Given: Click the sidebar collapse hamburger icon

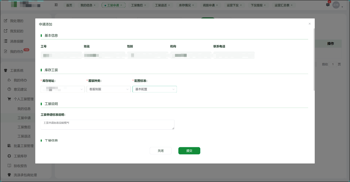Looking at the screenshot, I should point(56,5).
